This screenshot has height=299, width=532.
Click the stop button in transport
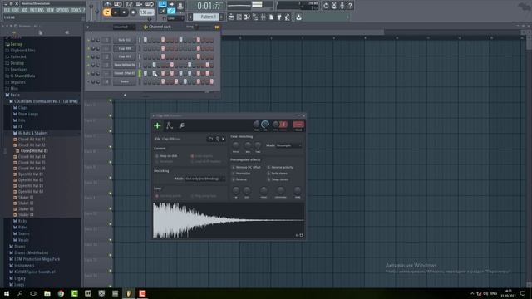tap(124, 12)
